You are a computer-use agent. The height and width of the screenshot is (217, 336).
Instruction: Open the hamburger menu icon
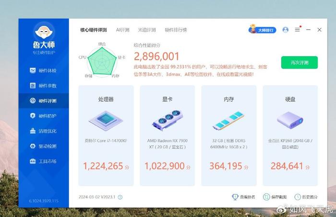(298, 30)
